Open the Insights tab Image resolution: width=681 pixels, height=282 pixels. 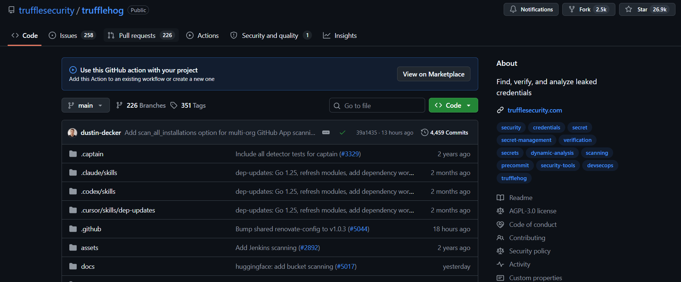click(340, 35)
